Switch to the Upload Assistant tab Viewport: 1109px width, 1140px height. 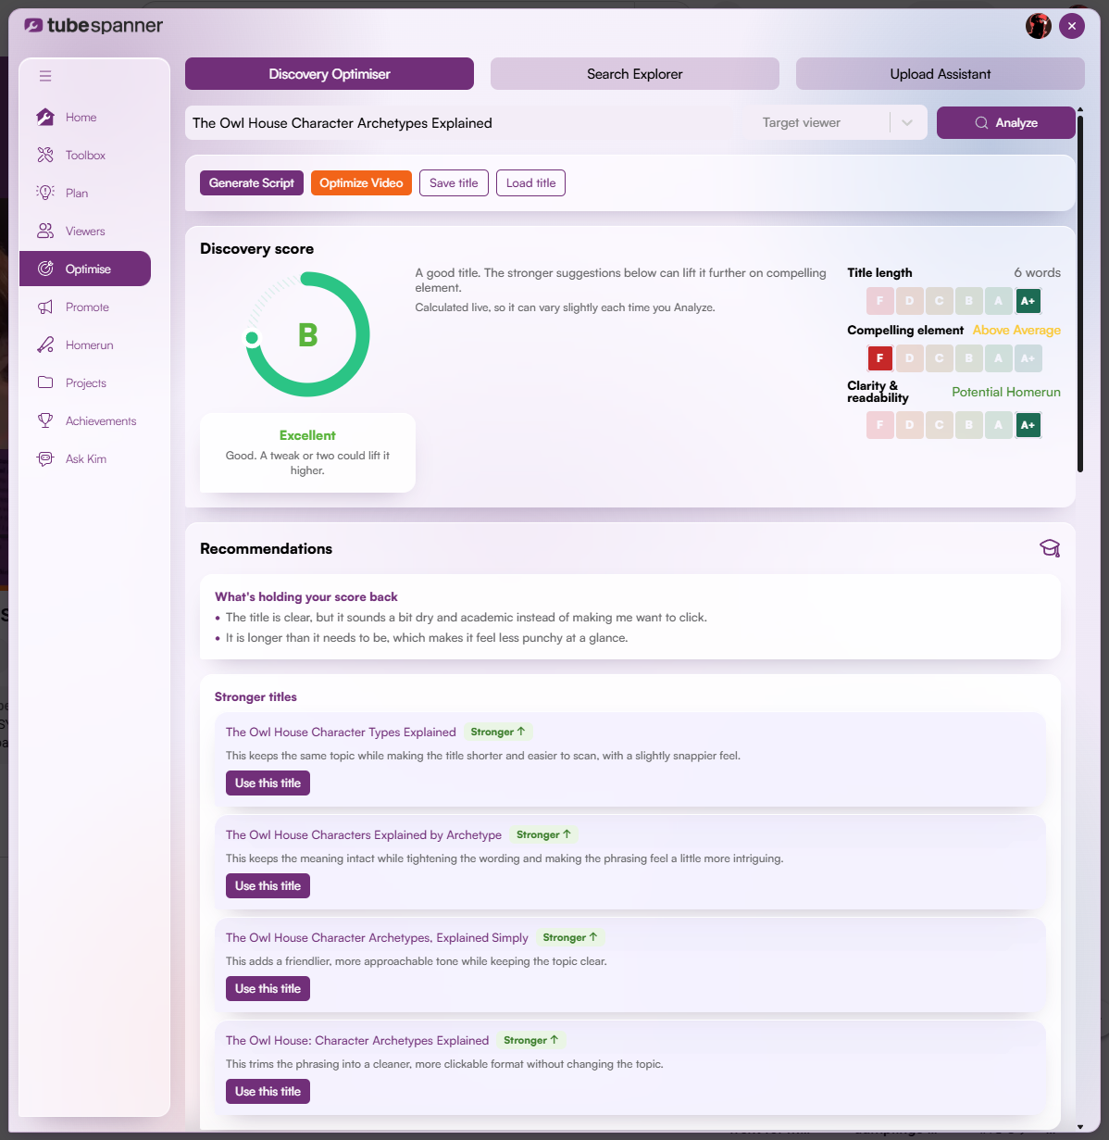(941, 74)
